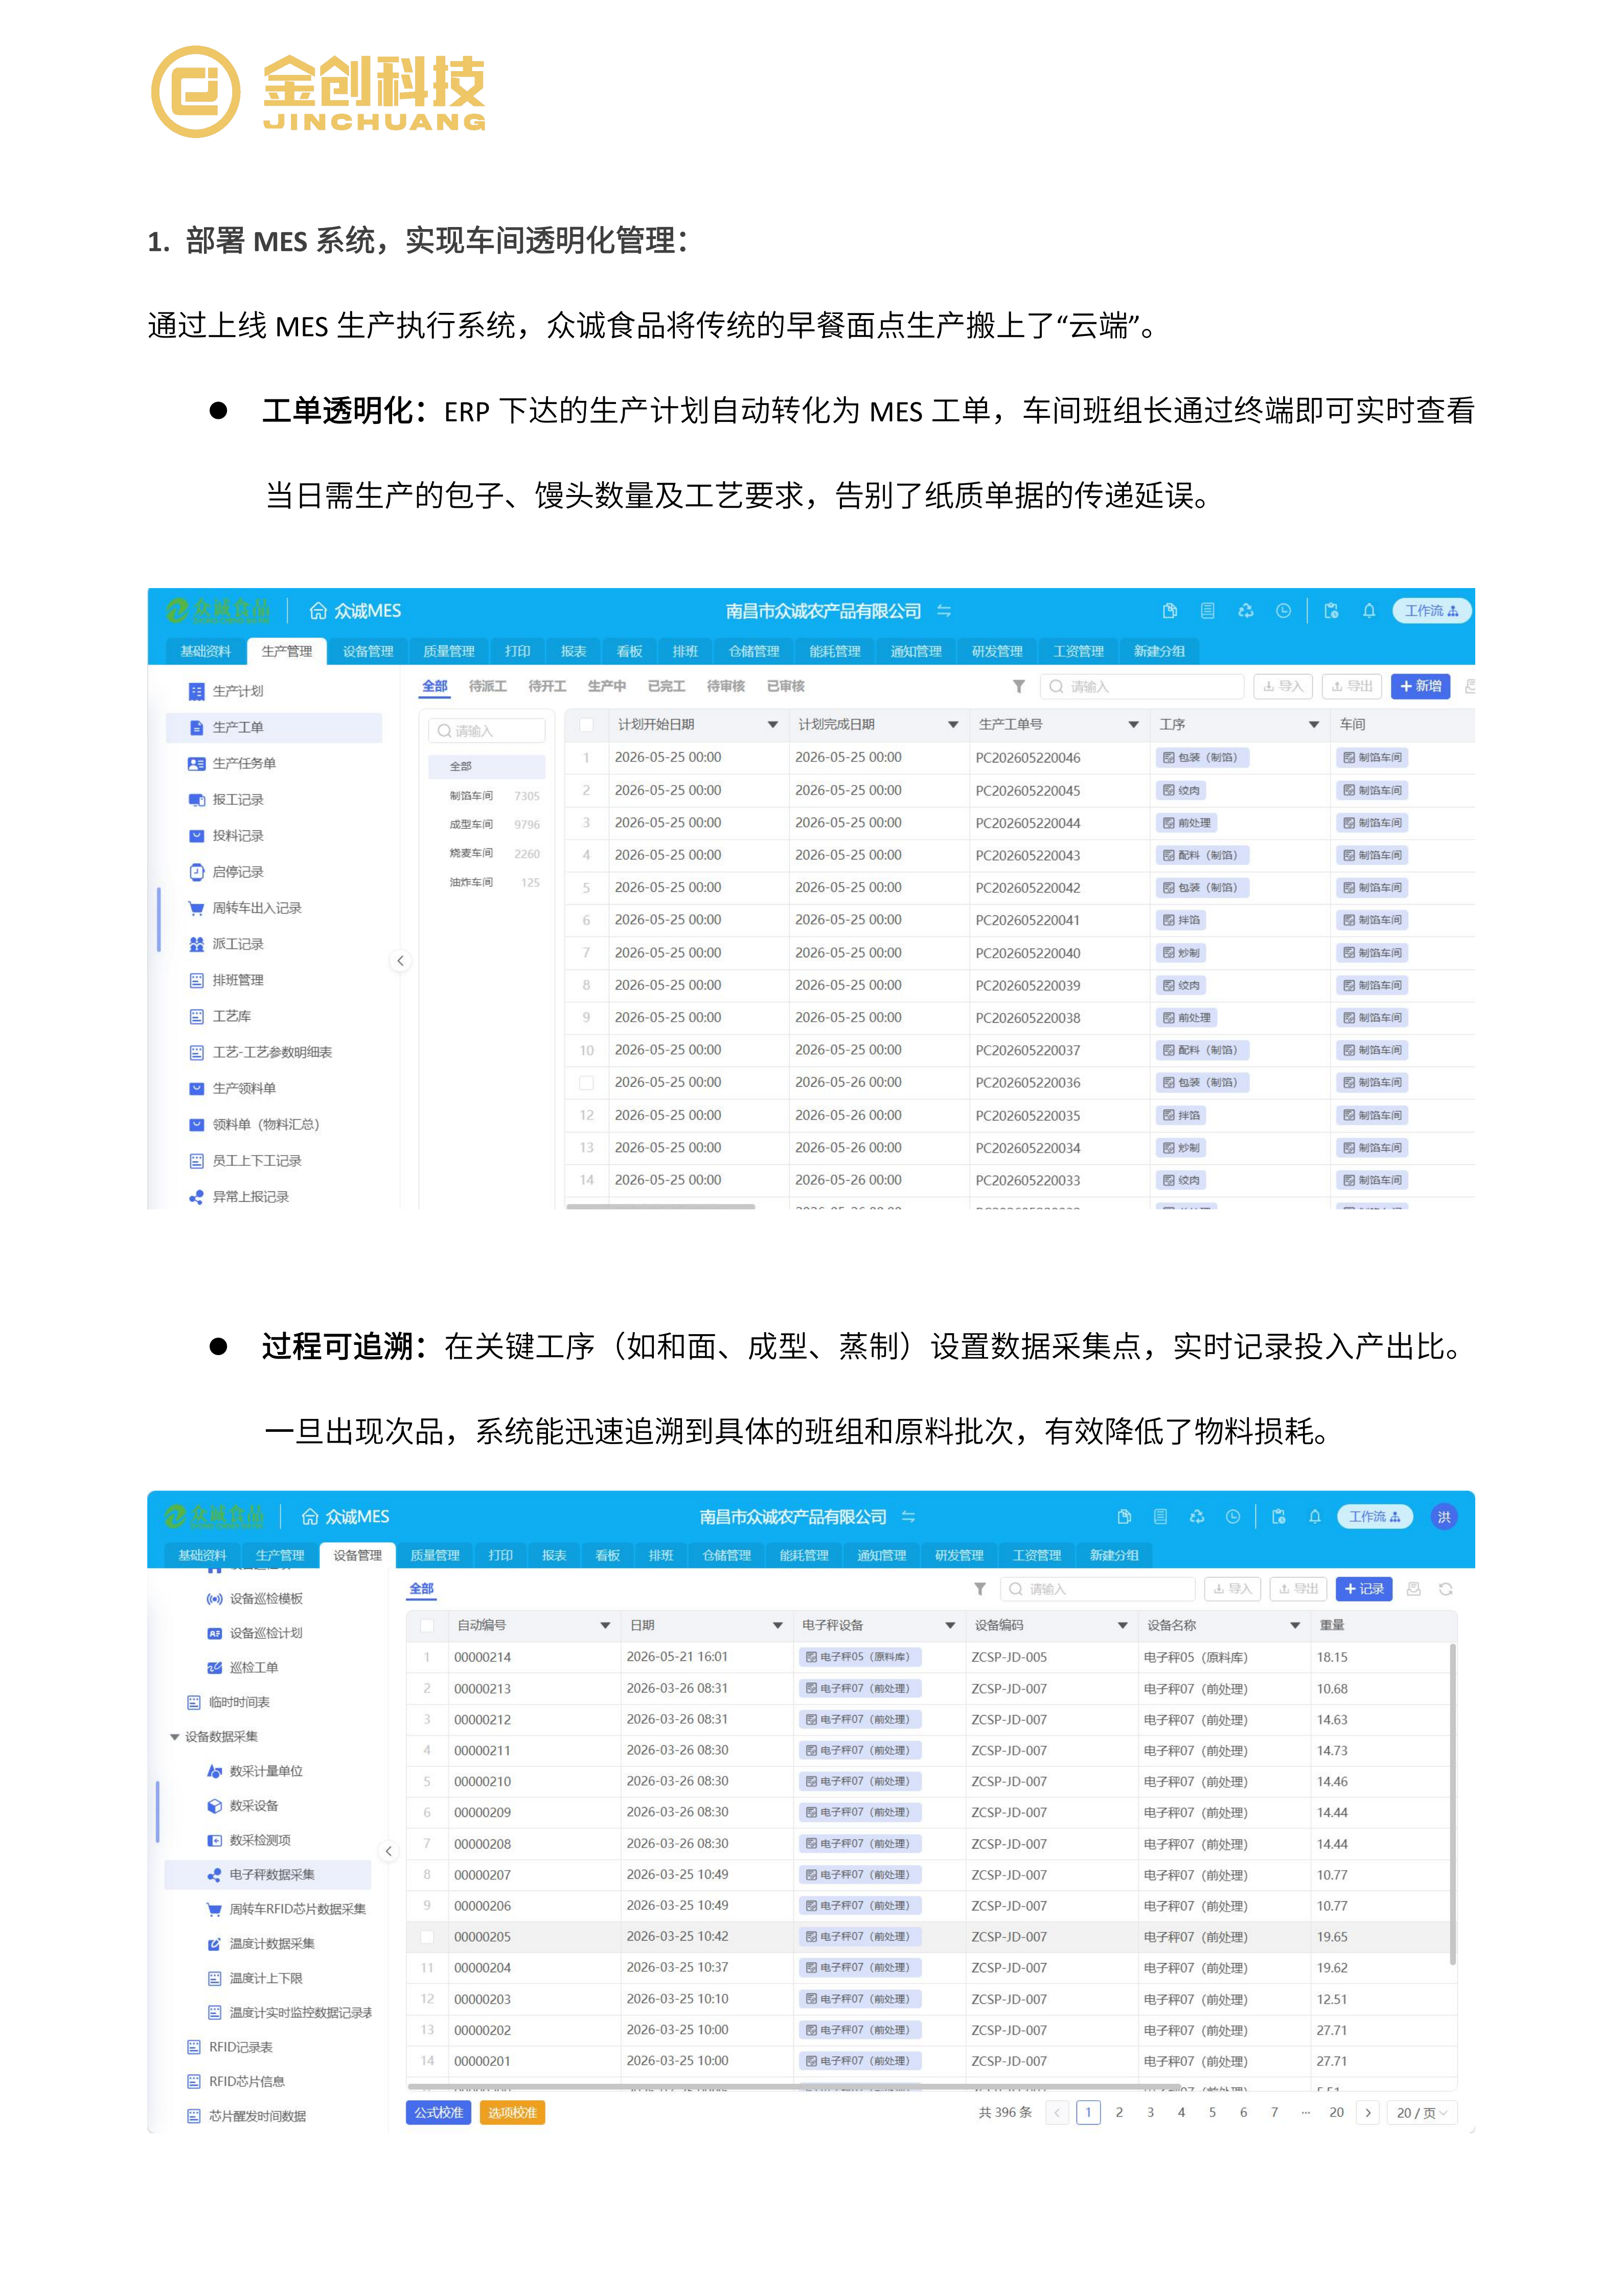Click the history clock icon in the upper MES header
Screen dimensions: 1623x2296
pyautogui.click(x=1283, y=610)
